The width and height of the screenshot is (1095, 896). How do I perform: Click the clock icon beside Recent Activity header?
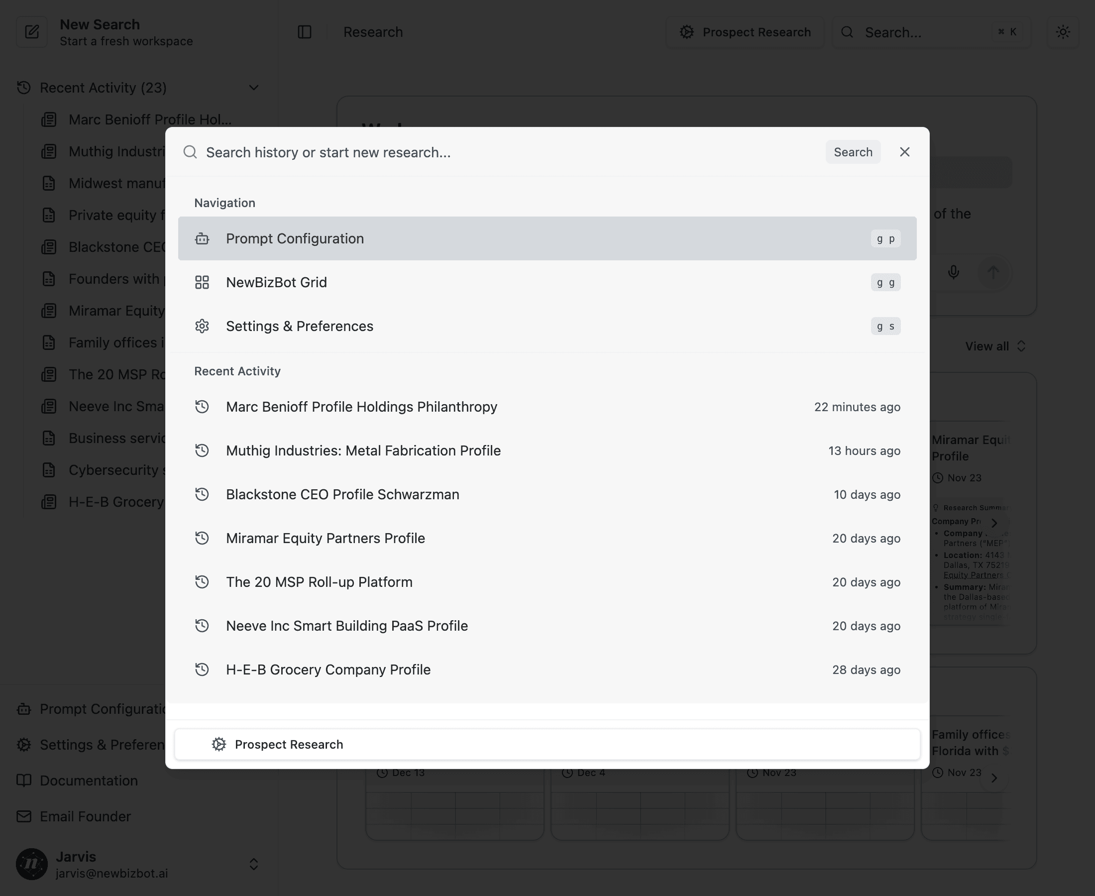pyautogui.click(x=23, y=88)
